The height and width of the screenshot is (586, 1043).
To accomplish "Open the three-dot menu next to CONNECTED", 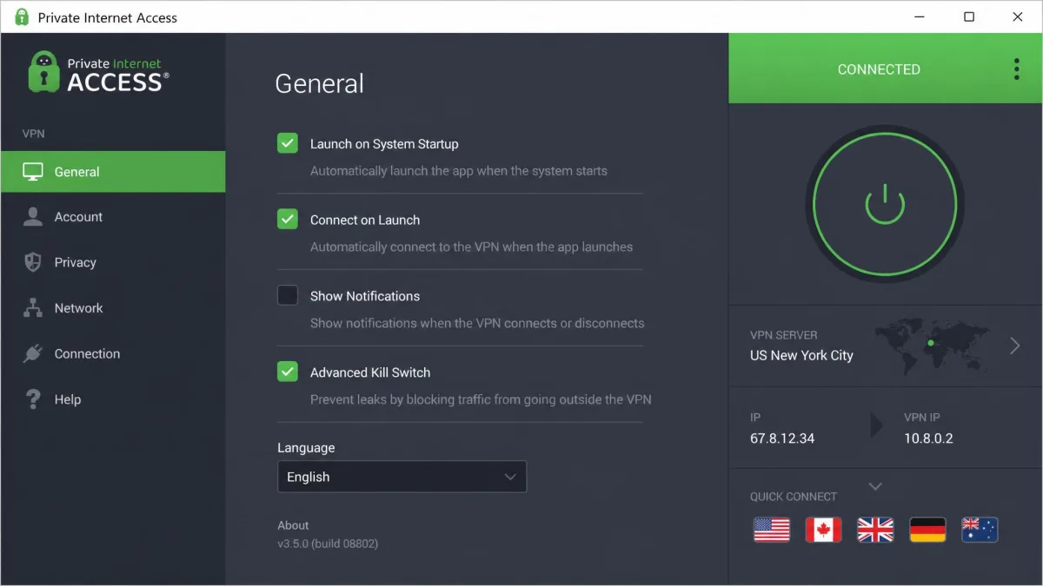I will pyautogui.click(x=1016, y=69).
